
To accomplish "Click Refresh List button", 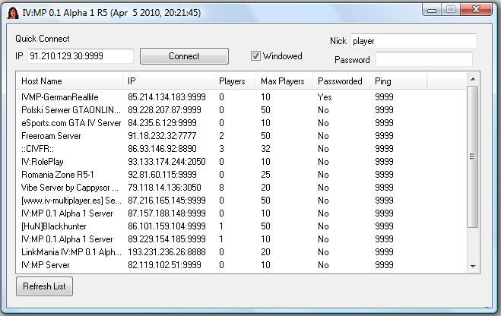I will (x=44, y=286).
